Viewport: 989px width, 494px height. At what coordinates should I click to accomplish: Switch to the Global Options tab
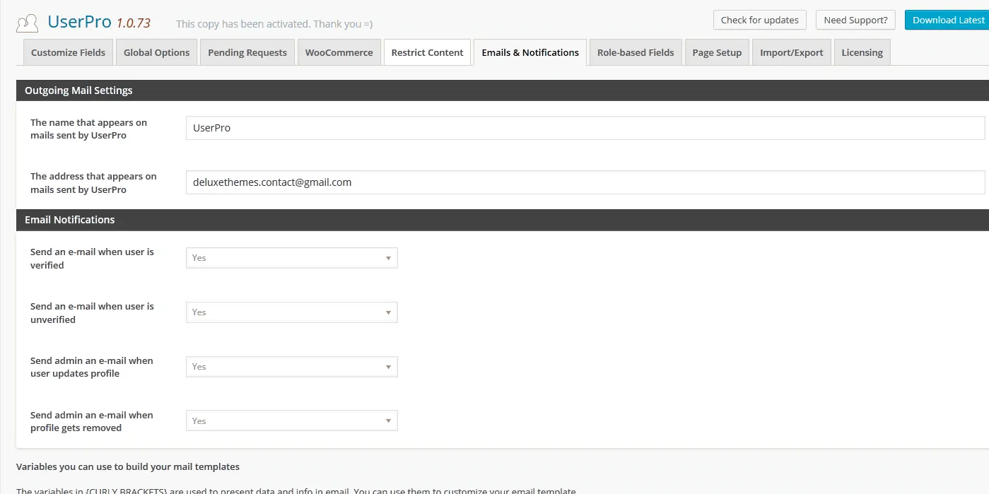pyautogui.click(x=157, y=52)
